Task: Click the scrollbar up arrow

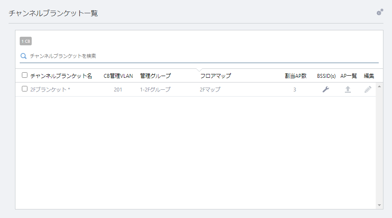Action: [379, 86]
